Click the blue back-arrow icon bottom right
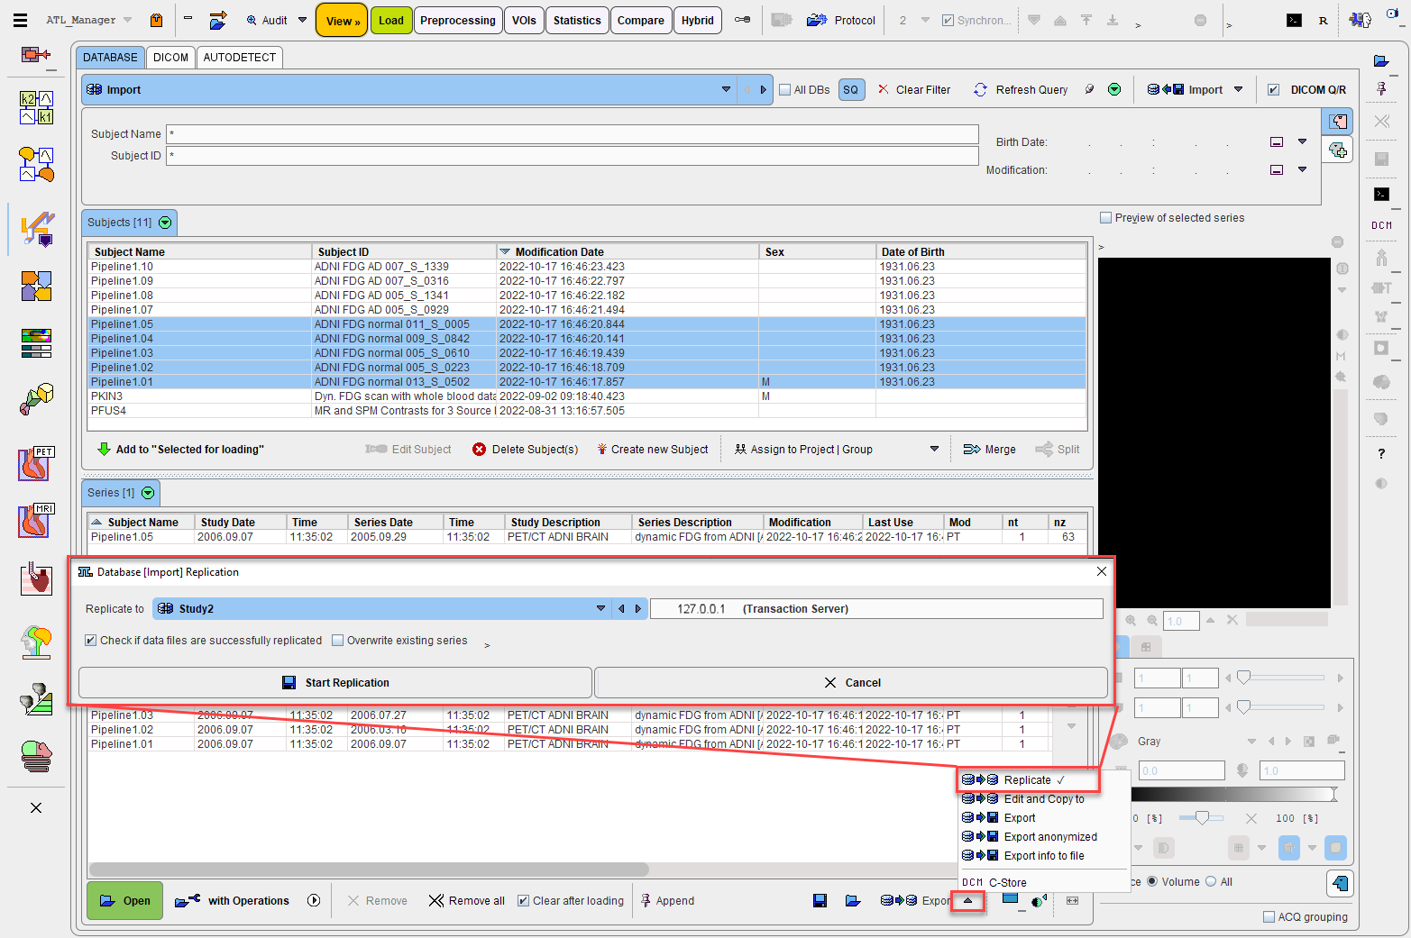The height and width of the screenshot is (938, 1411). [x=1340, y=883]
